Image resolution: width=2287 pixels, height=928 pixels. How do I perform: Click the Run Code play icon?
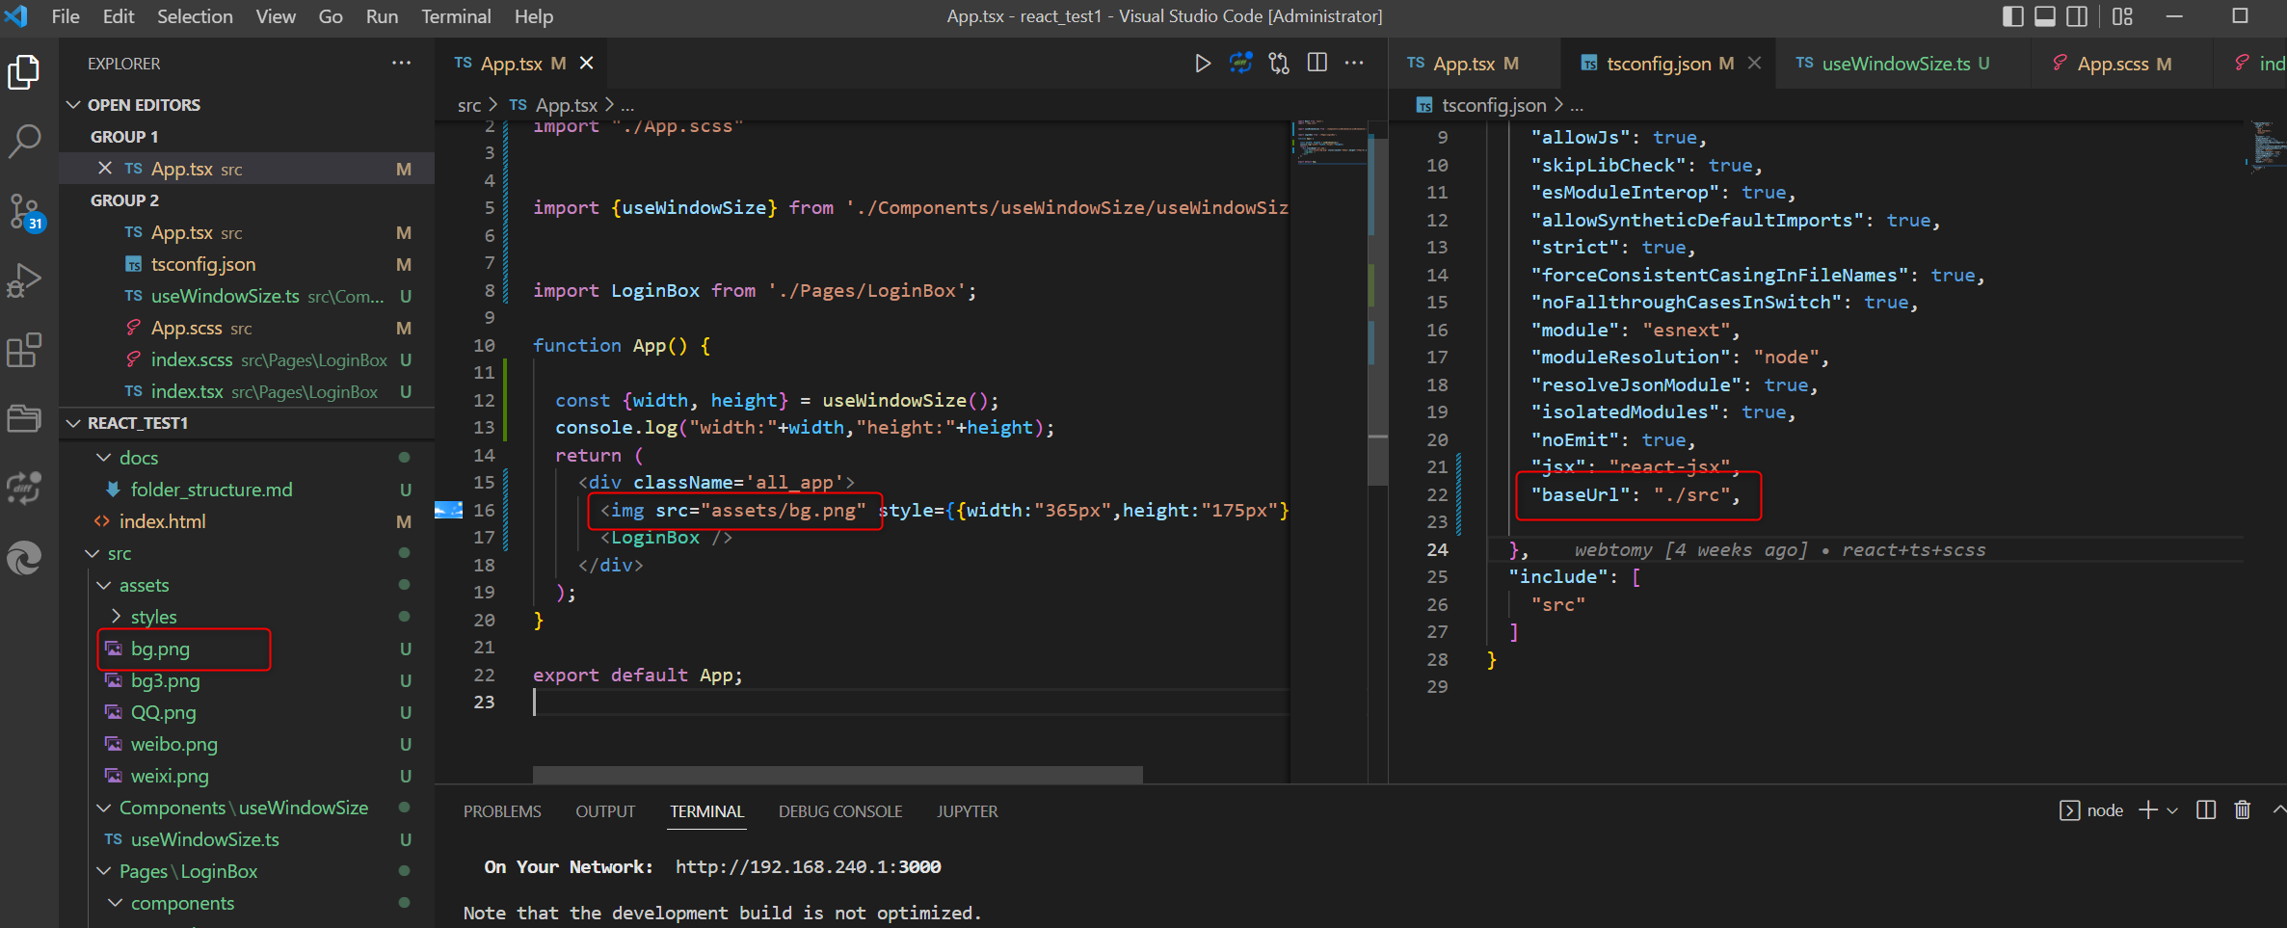(1202, 64)
